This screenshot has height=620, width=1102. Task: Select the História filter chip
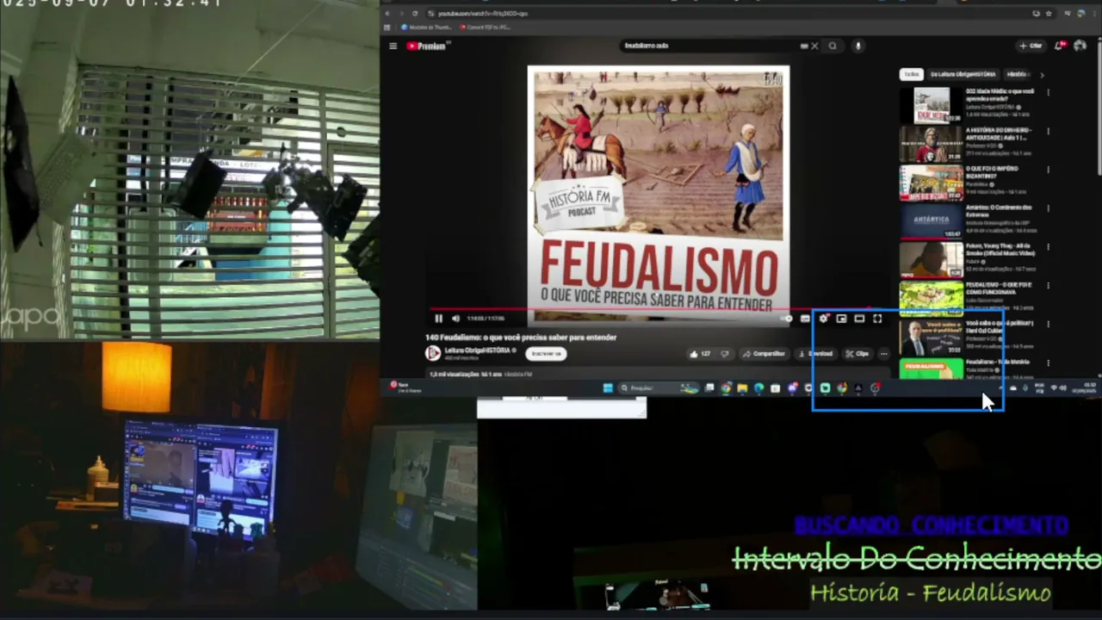pos(1017,74)
